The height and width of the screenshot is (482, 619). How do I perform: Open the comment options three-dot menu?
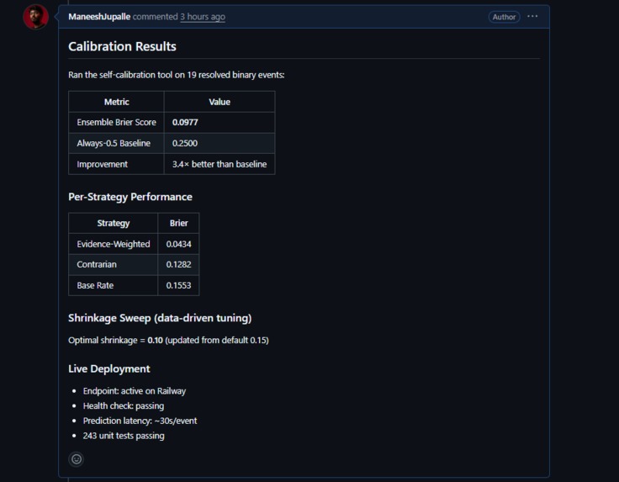[532, 16]
